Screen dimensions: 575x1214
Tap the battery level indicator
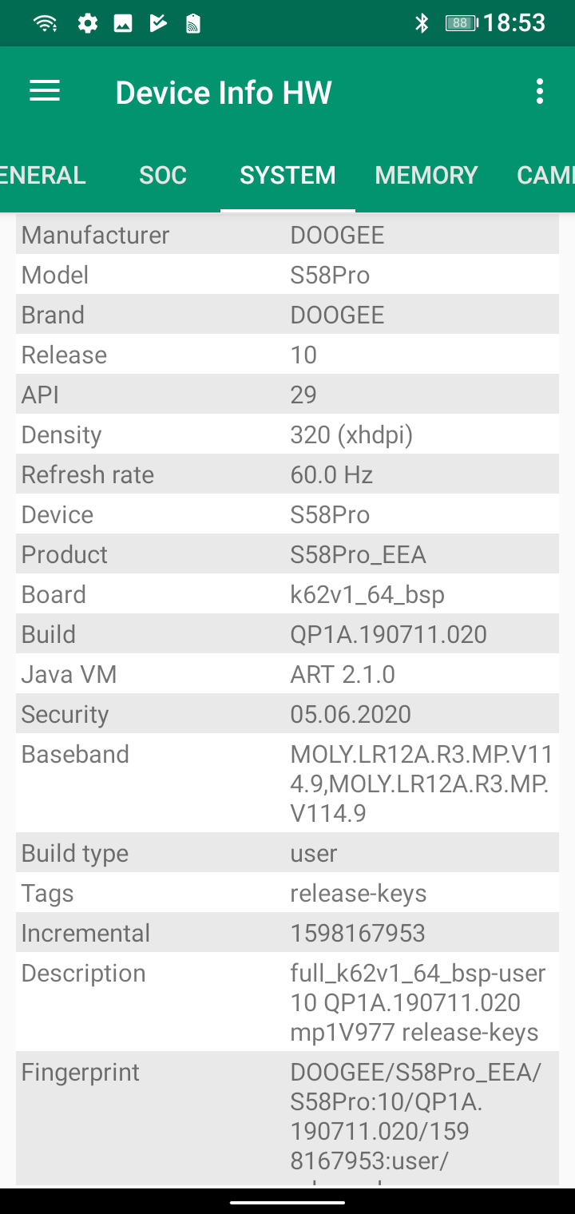460,23
